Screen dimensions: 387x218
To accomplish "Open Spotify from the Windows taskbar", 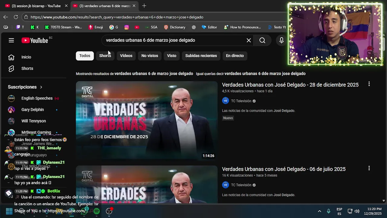I will [96, 211].
